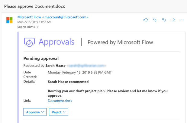Open the Approve dropdown button
The height and width of the screenshot is (123, 187).
[35, 112]
